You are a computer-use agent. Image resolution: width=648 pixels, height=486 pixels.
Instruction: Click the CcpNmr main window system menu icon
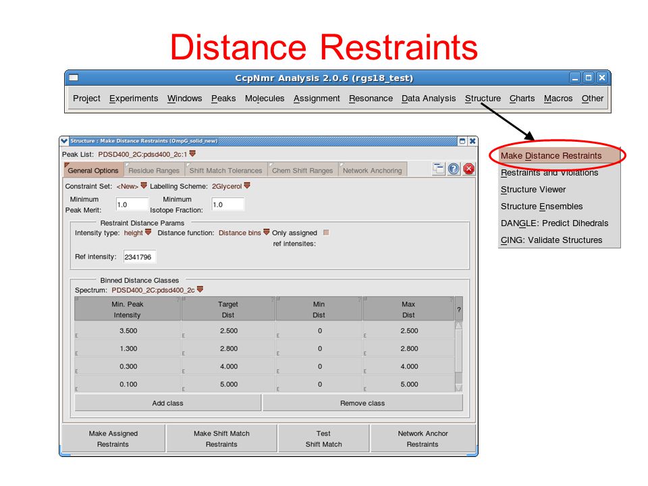click(x=74, y=77)
